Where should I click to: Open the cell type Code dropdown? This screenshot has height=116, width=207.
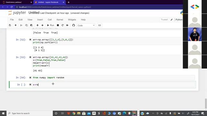coord(86,25)
